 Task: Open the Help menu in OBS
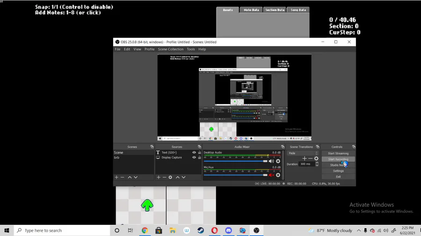pyautogui.click(x=202, y=49)
